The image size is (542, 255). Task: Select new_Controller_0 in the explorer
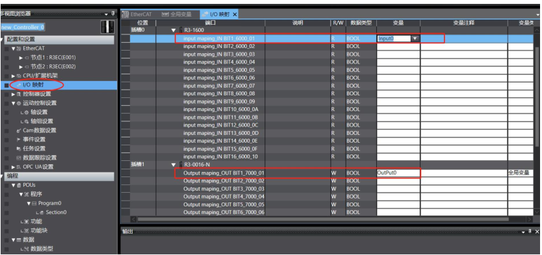pyautogui.click(x=23, y=27)
